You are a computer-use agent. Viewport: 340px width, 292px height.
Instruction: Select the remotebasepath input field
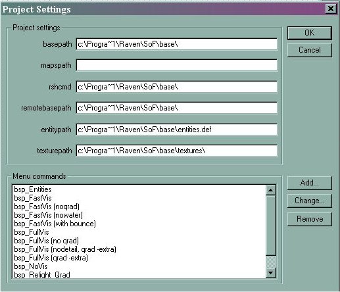pos(177,108)
